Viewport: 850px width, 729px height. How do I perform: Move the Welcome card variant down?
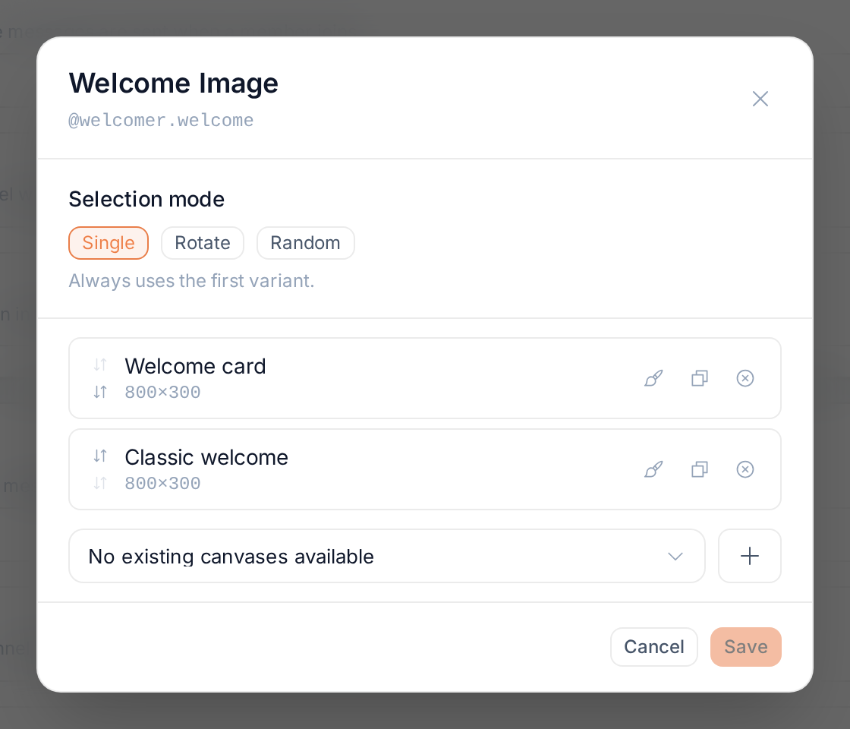(x=100, y=392)
